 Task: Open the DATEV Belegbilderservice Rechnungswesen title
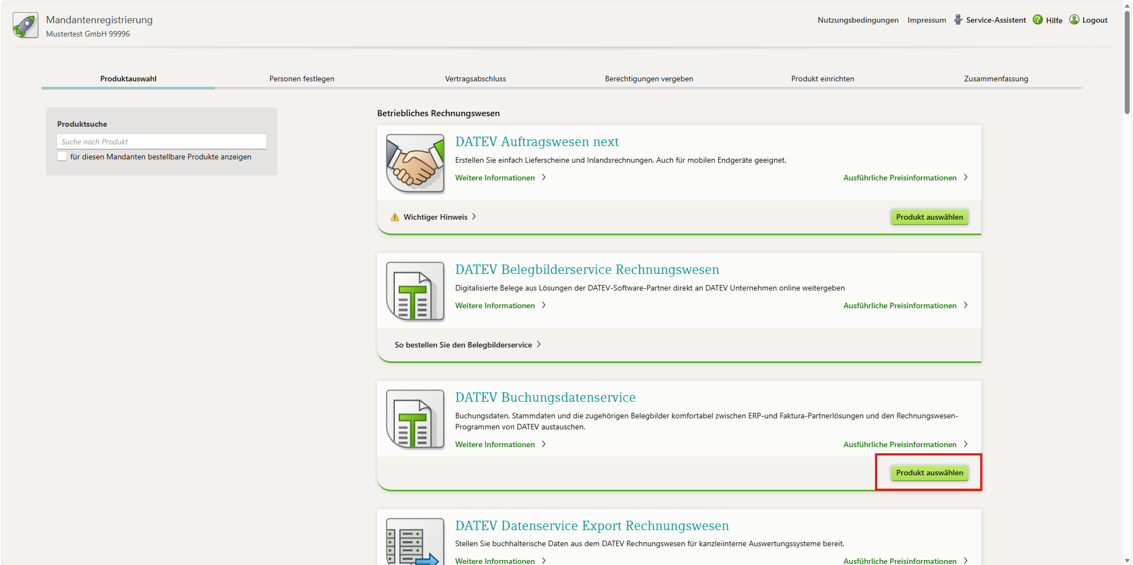tap(587, 269)
